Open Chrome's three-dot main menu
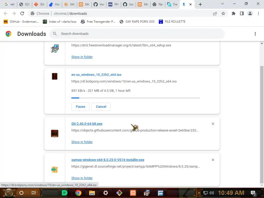Image resolution: width=264 pixels, height=198 pixels. tap(258, 13)
